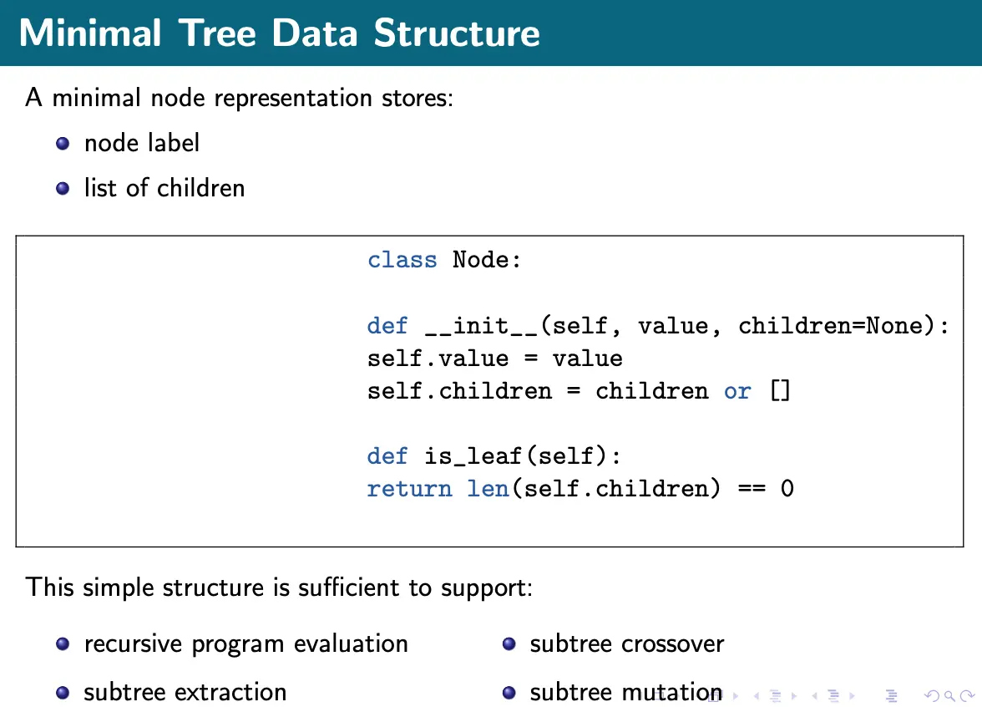Select the "subtree crossover" bullet item
The width and height of the screenshot is (982, 707).
point(626,644)
